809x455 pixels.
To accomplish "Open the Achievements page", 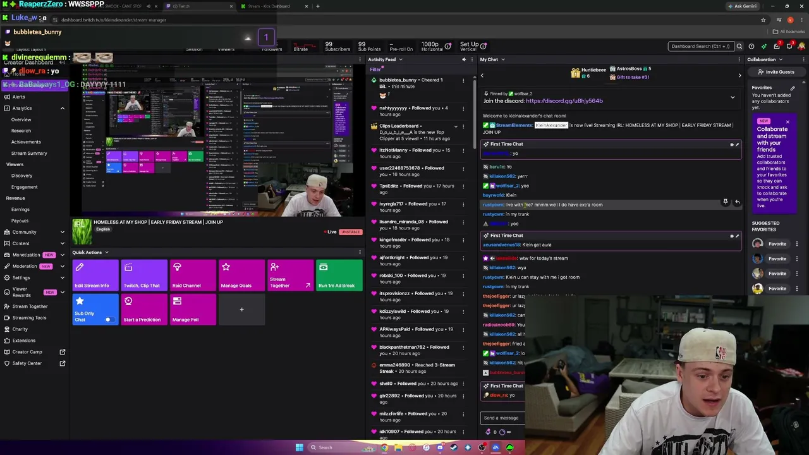I will pyautogui.click(x=26, y=142).
